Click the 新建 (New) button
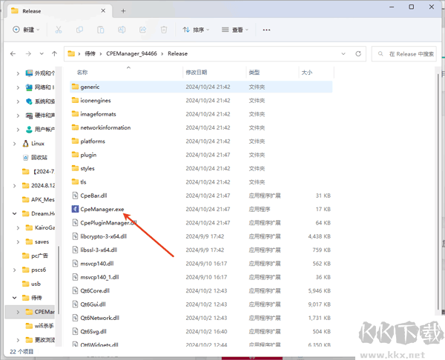 click(x=26, y=30)
